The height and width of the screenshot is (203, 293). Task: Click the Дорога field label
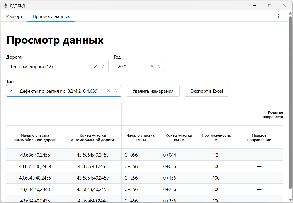click(x=14, y=57)
